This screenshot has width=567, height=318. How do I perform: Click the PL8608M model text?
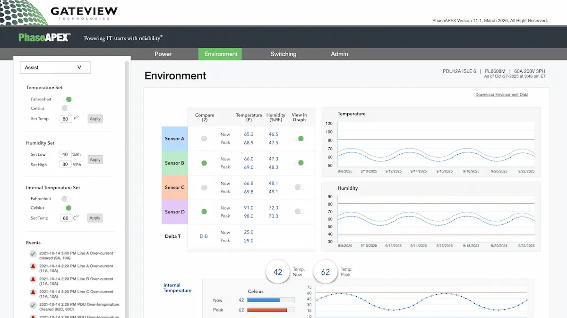[x=495, y=71]
